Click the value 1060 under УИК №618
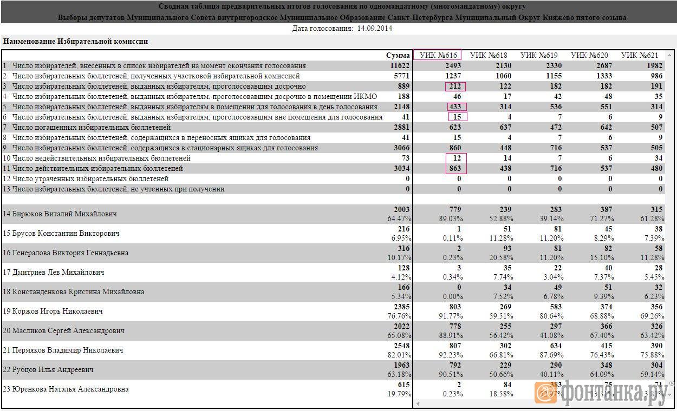 (x=503, y=76)
